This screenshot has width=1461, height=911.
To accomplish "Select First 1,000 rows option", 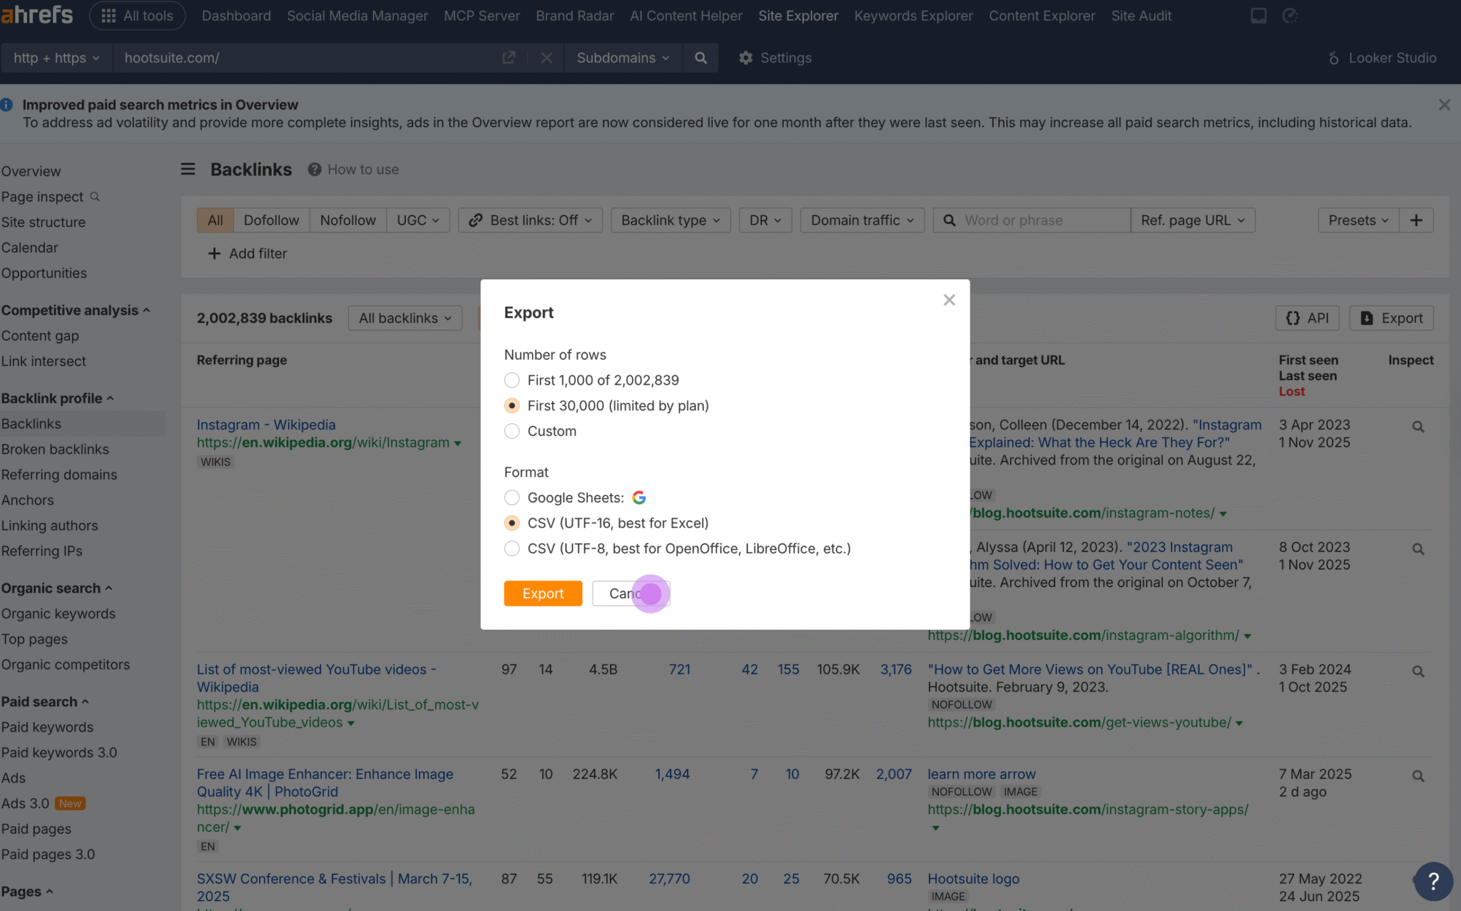I will pyautogui.click(x=512, y=380).
